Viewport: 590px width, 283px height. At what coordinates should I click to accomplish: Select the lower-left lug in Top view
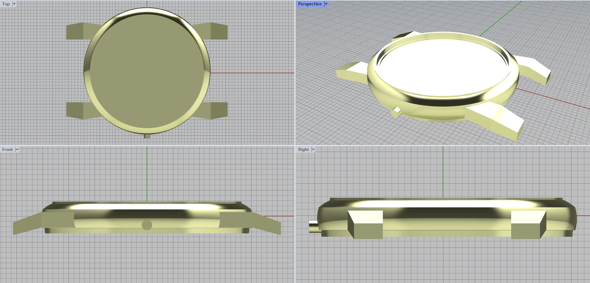(76, 110)
